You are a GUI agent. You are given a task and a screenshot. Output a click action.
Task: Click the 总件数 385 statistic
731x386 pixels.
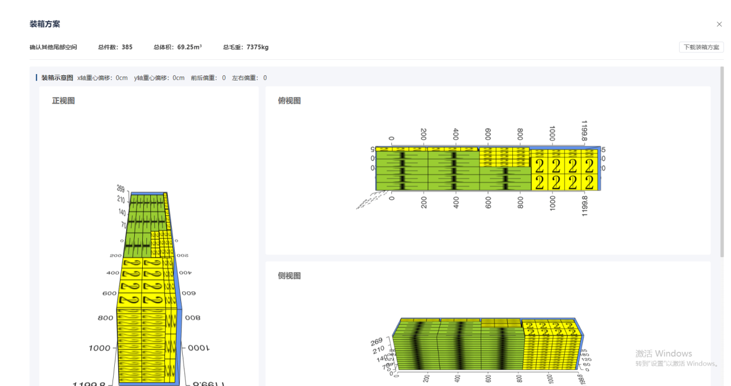115,47
